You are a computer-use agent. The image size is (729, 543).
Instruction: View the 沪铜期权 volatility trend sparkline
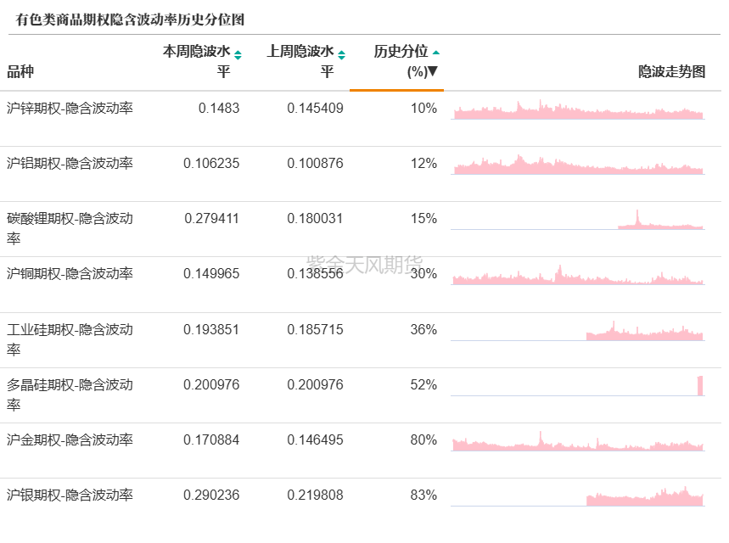tap(578, 275)
